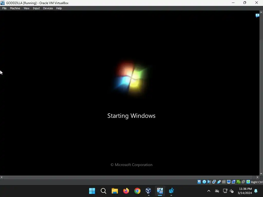Click the vertical scrollbar down arrow
This screenshot has width=263, height=197.
coord(261,174)
